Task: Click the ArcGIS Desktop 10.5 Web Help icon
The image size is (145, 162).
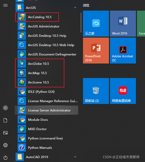Action: (x=22, y=45)
